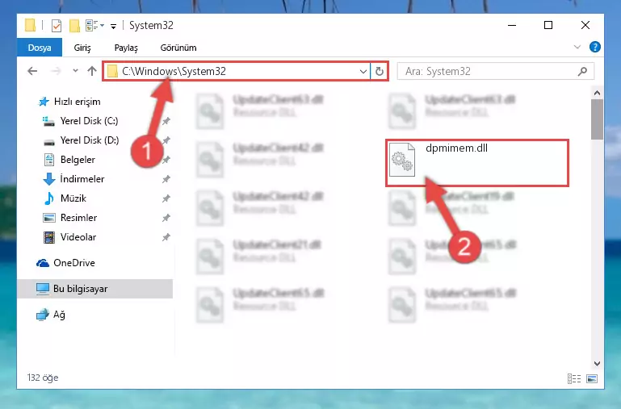Expand the ribbon with the chevron
Screen dimensions: 621x409
click(577, 47)
